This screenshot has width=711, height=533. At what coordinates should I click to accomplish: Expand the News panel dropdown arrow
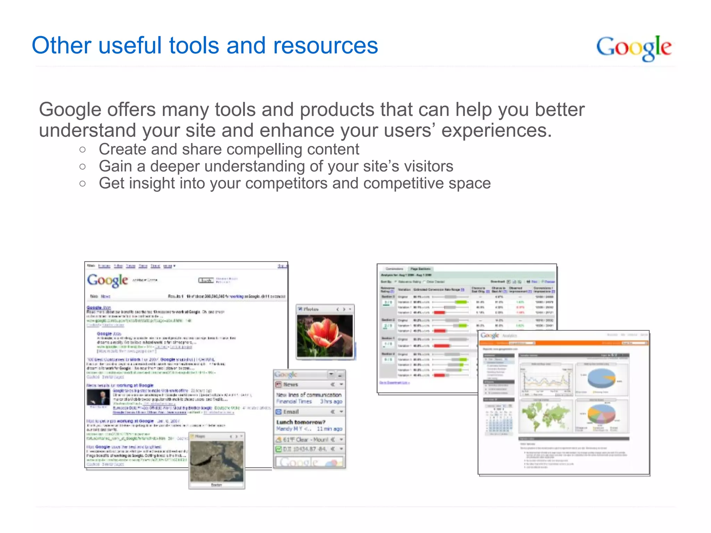click(341, 384)
